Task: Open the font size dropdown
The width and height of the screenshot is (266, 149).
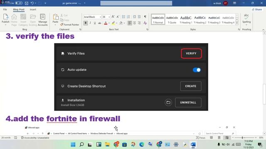Action: pos(109,17)
